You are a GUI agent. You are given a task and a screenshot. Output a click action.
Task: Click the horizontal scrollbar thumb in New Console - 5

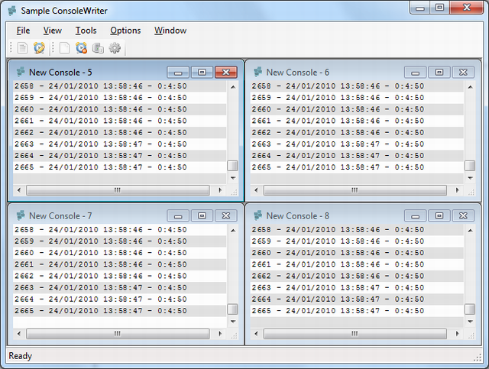118,190
